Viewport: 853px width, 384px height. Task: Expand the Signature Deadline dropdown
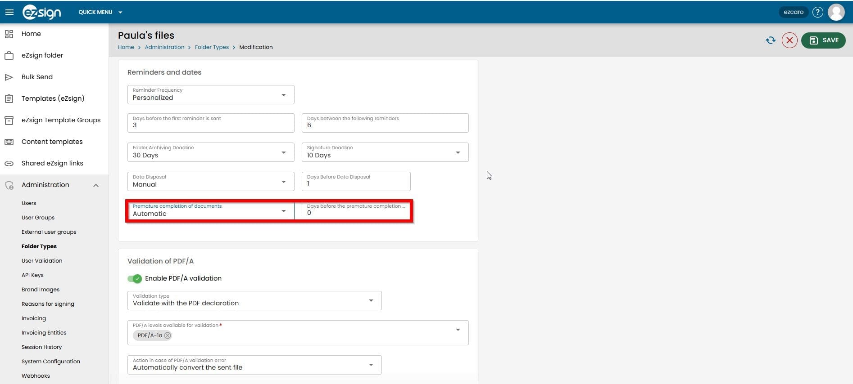pyautogui.click(x=385, y=152)
